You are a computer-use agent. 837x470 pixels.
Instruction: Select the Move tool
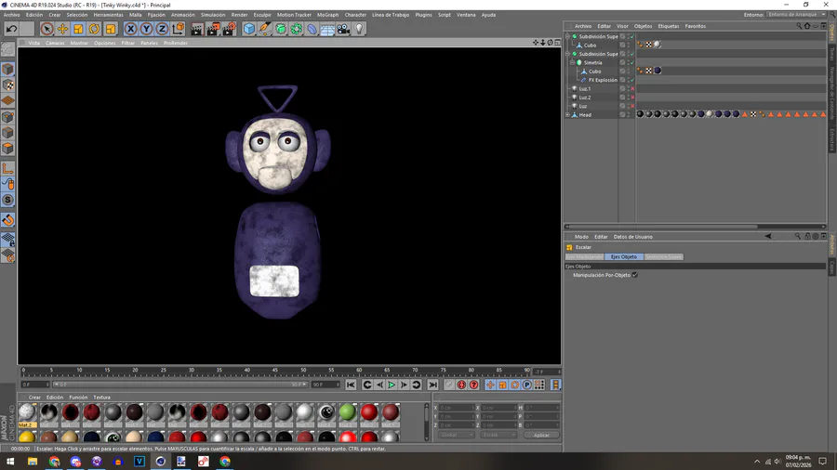62,29
